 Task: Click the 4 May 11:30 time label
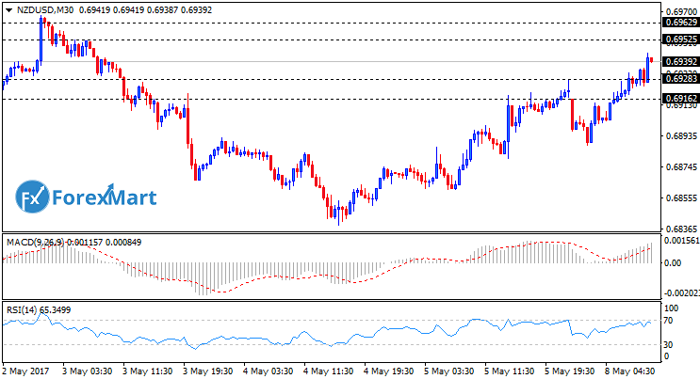(x=327, y=371)
